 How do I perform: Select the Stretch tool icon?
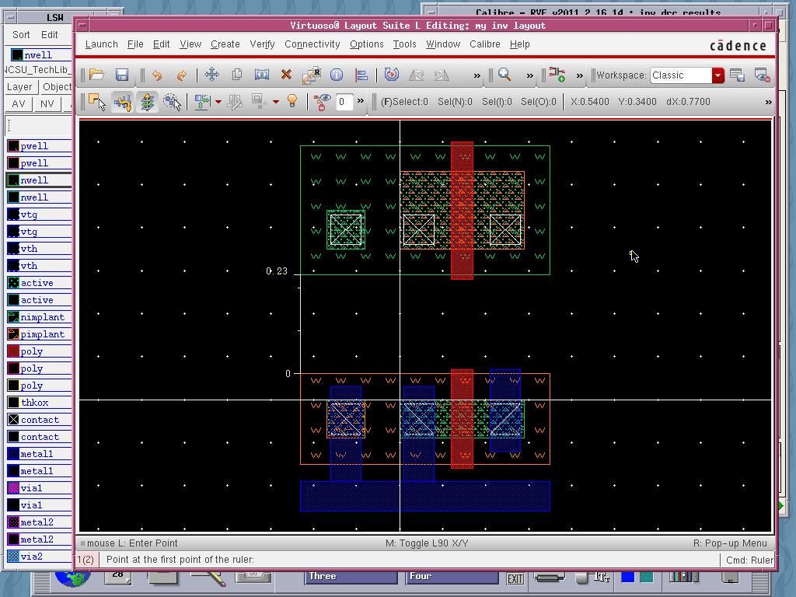(261, 75)
